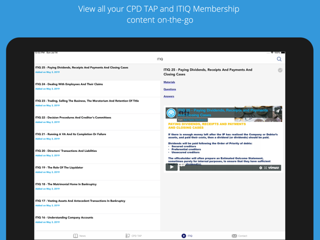Select ITIQ 25 - Paying Dividends list item
Viewport: 320px width, 240px height.
coord(97,72)
